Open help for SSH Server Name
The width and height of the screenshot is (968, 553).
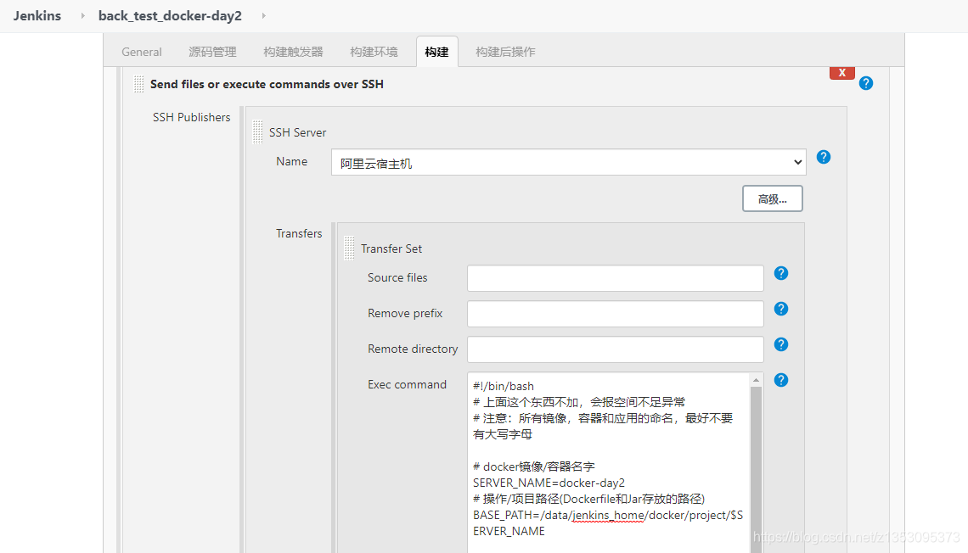pos(823,157)
